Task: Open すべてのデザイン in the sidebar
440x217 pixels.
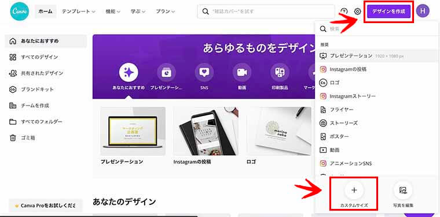Action: point(46,57)
